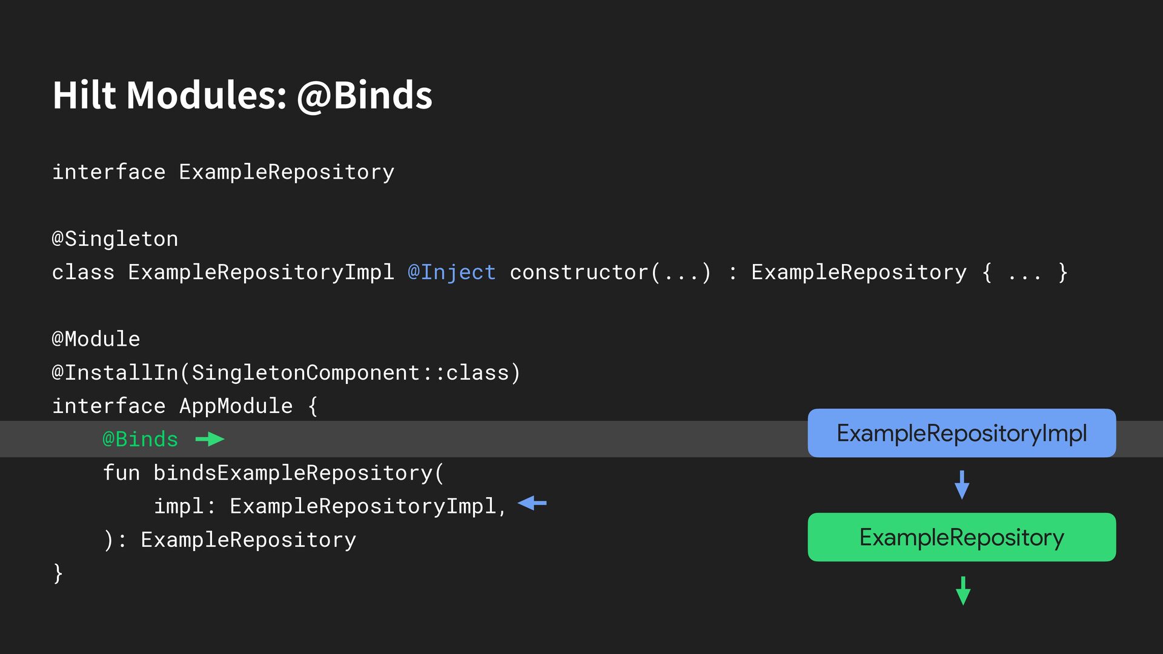Click the @InstallIn(SingletonComponent::class) line
Image resolution: width=1163 pixels, height=654 pixels.
point(286,372)
